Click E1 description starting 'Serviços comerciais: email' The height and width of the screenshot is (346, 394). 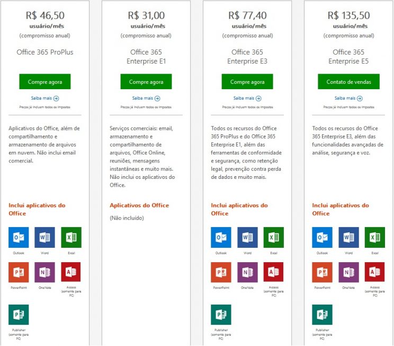point(142,157)
